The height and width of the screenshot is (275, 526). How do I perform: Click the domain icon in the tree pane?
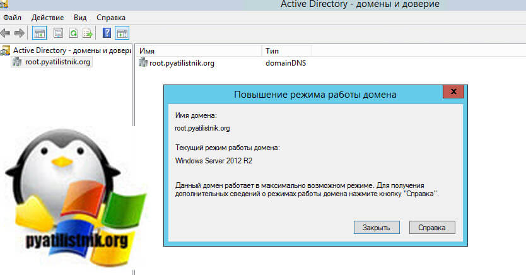tap(17, 62)
